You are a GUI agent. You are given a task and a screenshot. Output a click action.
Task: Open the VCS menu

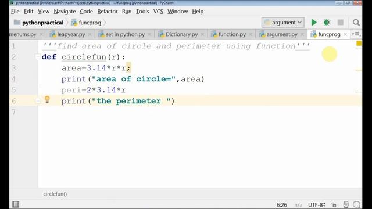coord(158,12)
